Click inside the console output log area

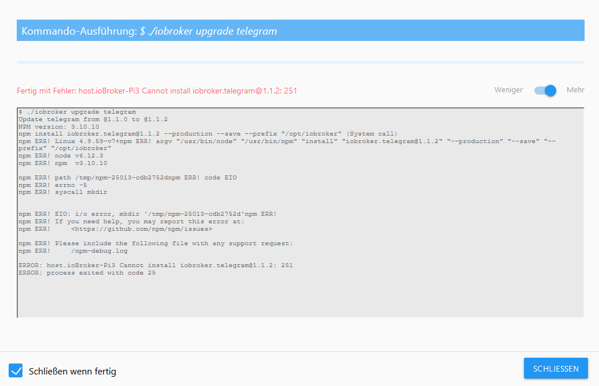tap(301, 213)
